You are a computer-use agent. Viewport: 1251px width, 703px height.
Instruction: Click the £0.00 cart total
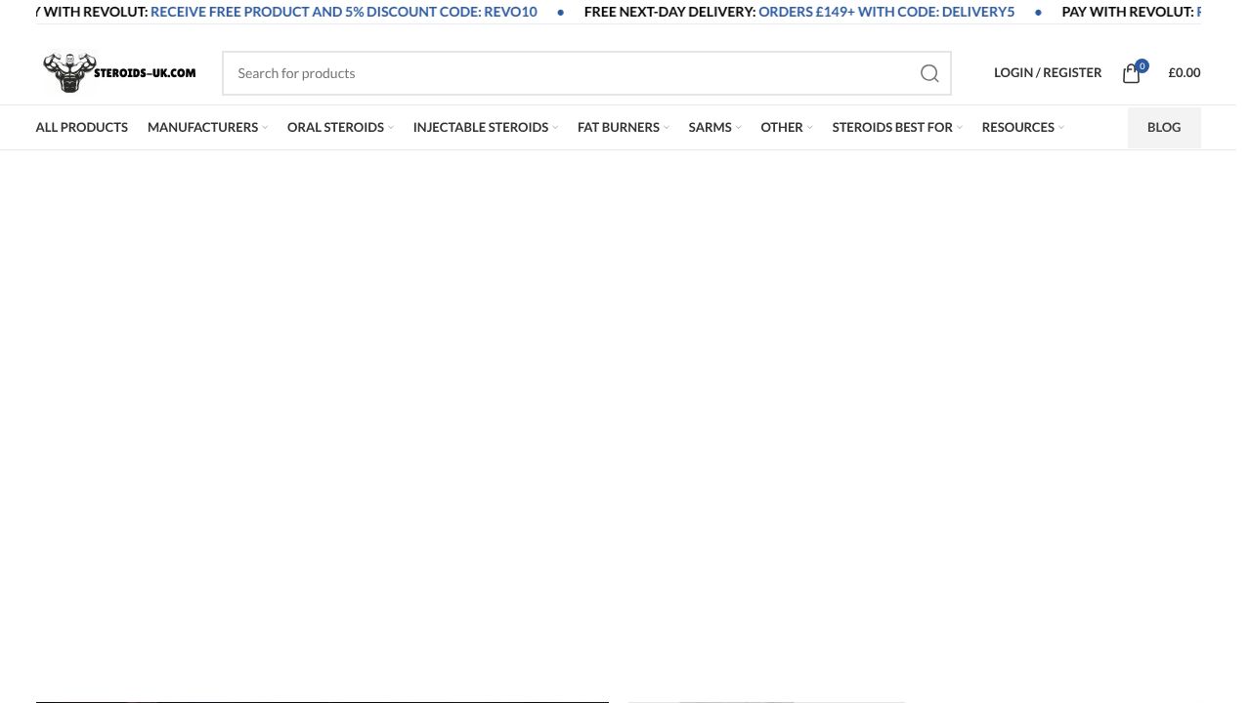click(x=1185, y=72)
